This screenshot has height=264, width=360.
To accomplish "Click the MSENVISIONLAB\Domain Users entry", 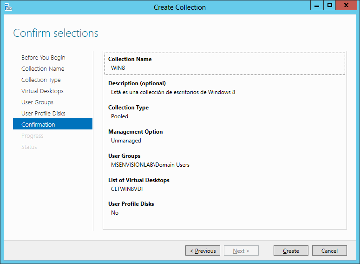I will pyautogui.click(x=150, y=165).
